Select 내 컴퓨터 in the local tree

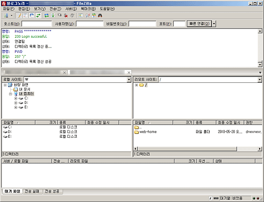tap(26, 94)
